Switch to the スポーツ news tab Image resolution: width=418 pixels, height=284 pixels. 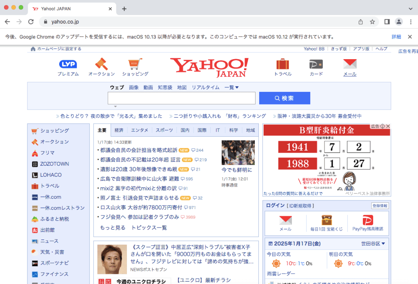coord(164,130)
